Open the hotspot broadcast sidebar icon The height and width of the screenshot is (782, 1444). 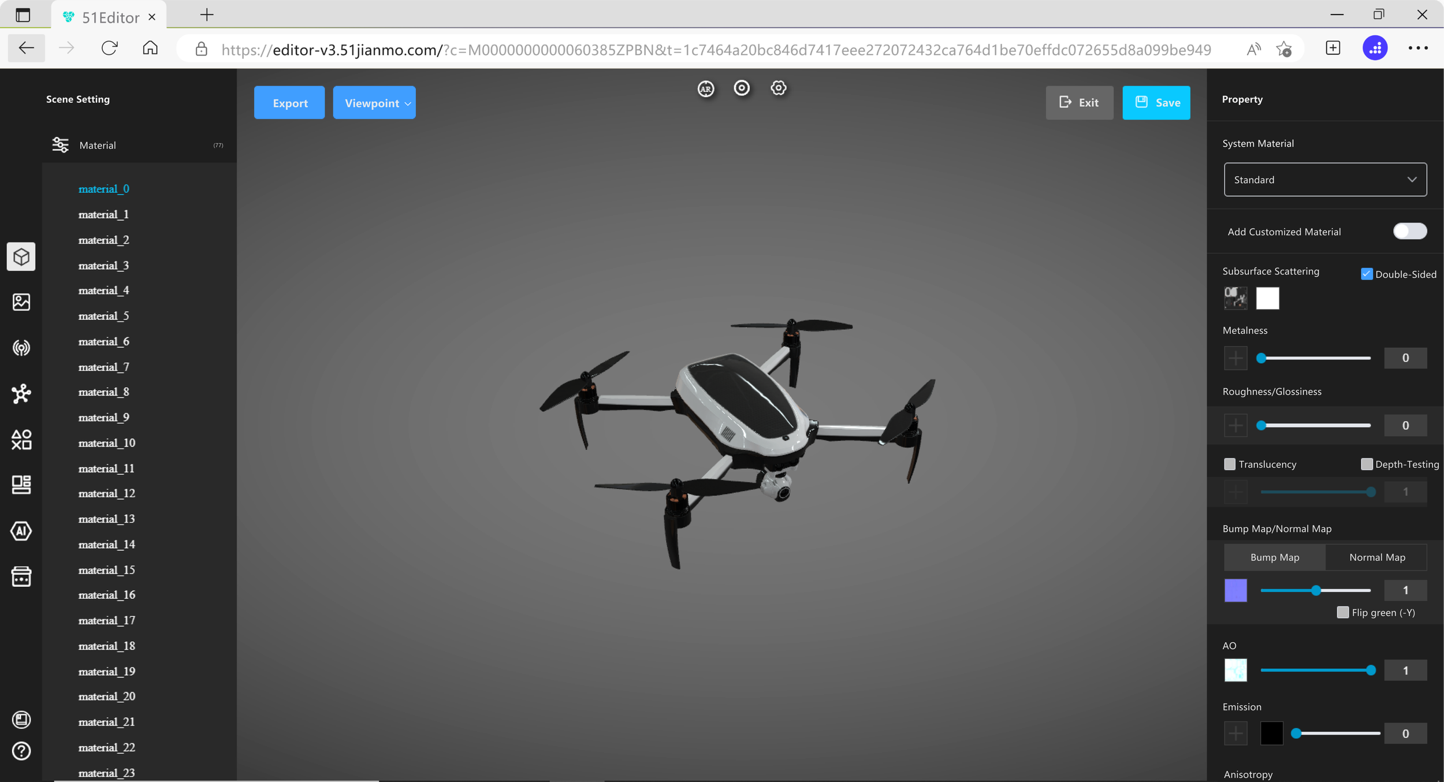click(x=21, y=348)
